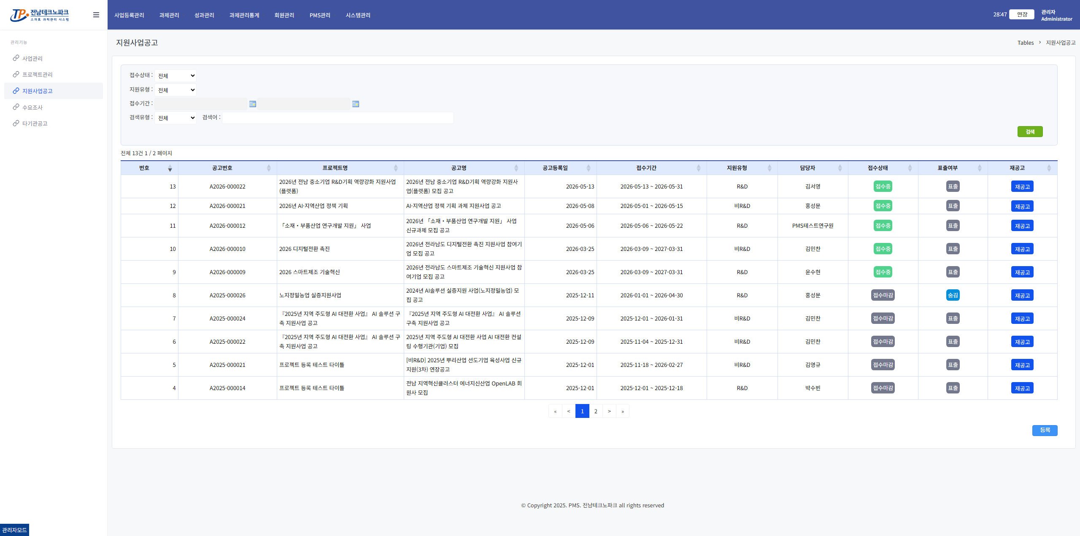
Task: Sort table by 접수기간 column arrows
Action: [x=699, y=168]
